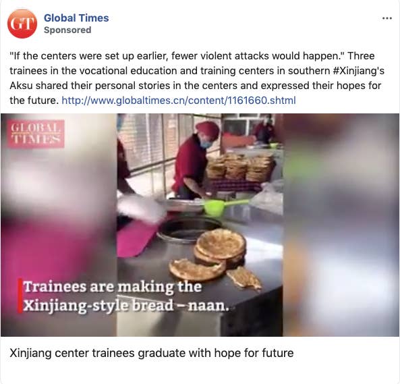Play the video by clicking the naan bread
The height and width of the screenshot is (384, 400).
pos(221,246)
